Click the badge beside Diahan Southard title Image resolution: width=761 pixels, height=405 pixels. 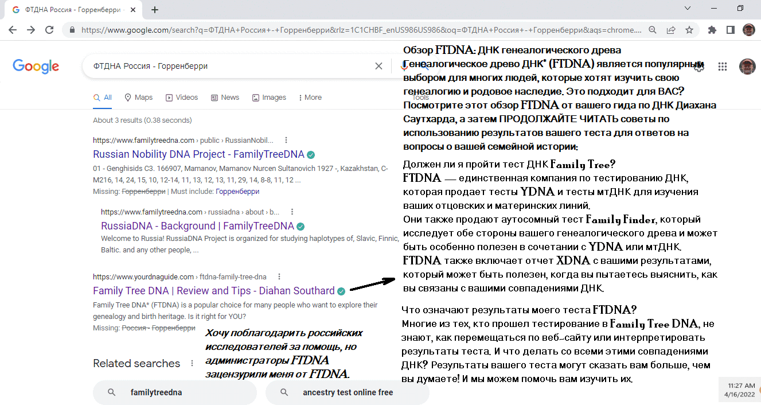(342, 291)
